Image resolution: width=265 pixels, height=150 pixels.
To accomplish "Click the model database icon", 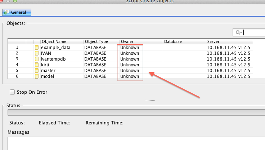I will pyautogui.click(x=36, y=76).
